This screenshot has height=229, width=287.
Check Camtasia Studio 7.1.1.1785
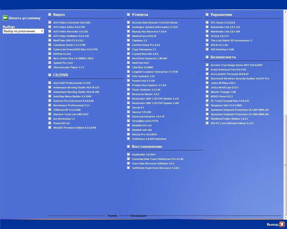pyautogui.click(x=50, y=45)
